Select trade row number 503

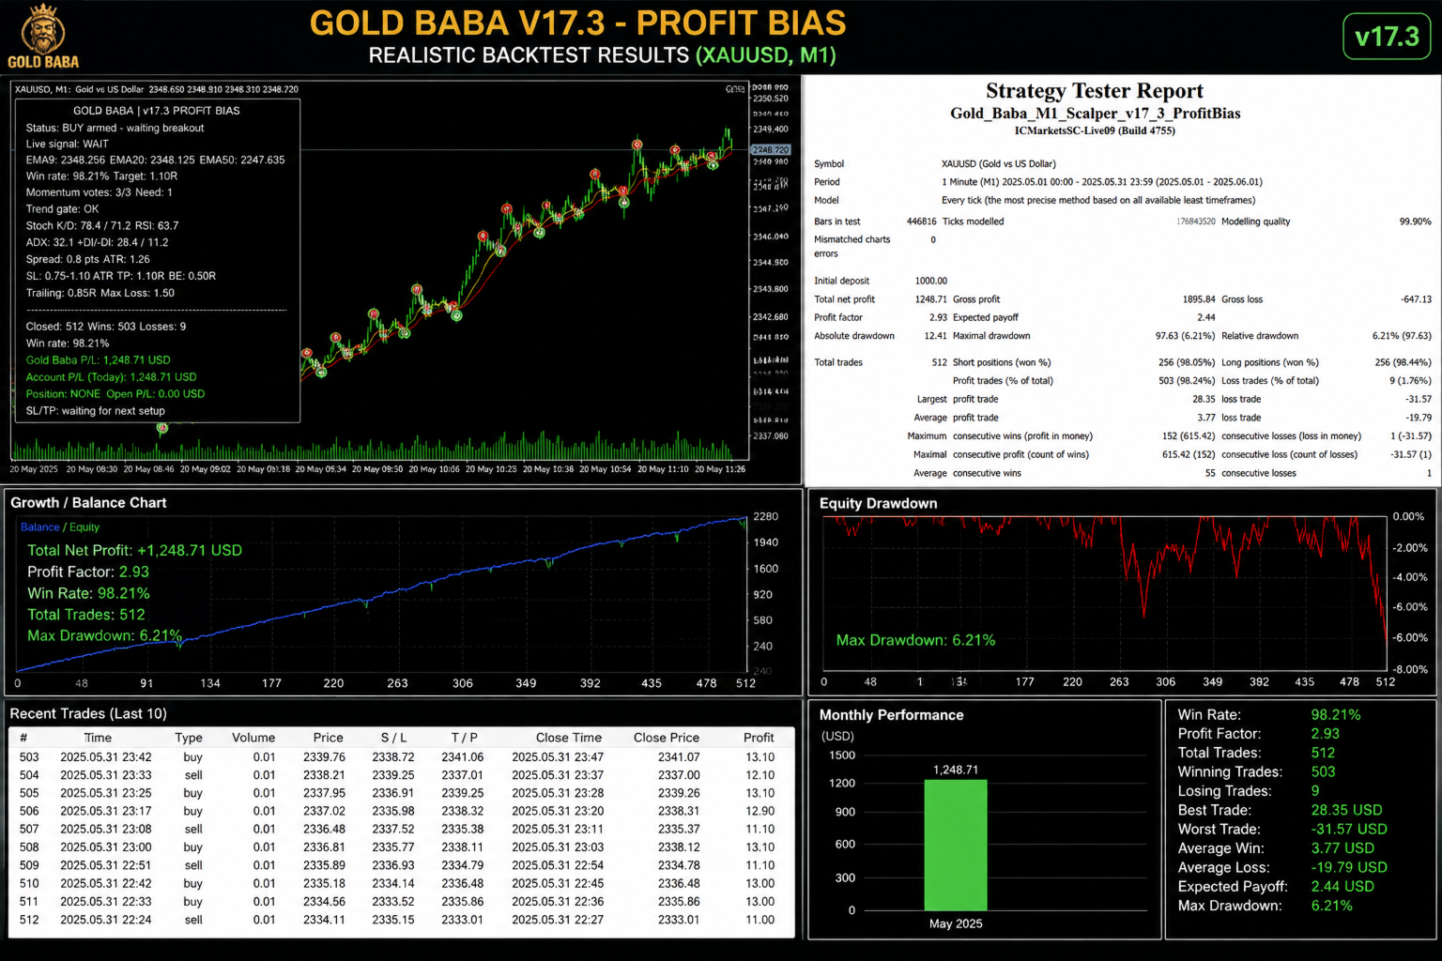[x=402, y=757]
